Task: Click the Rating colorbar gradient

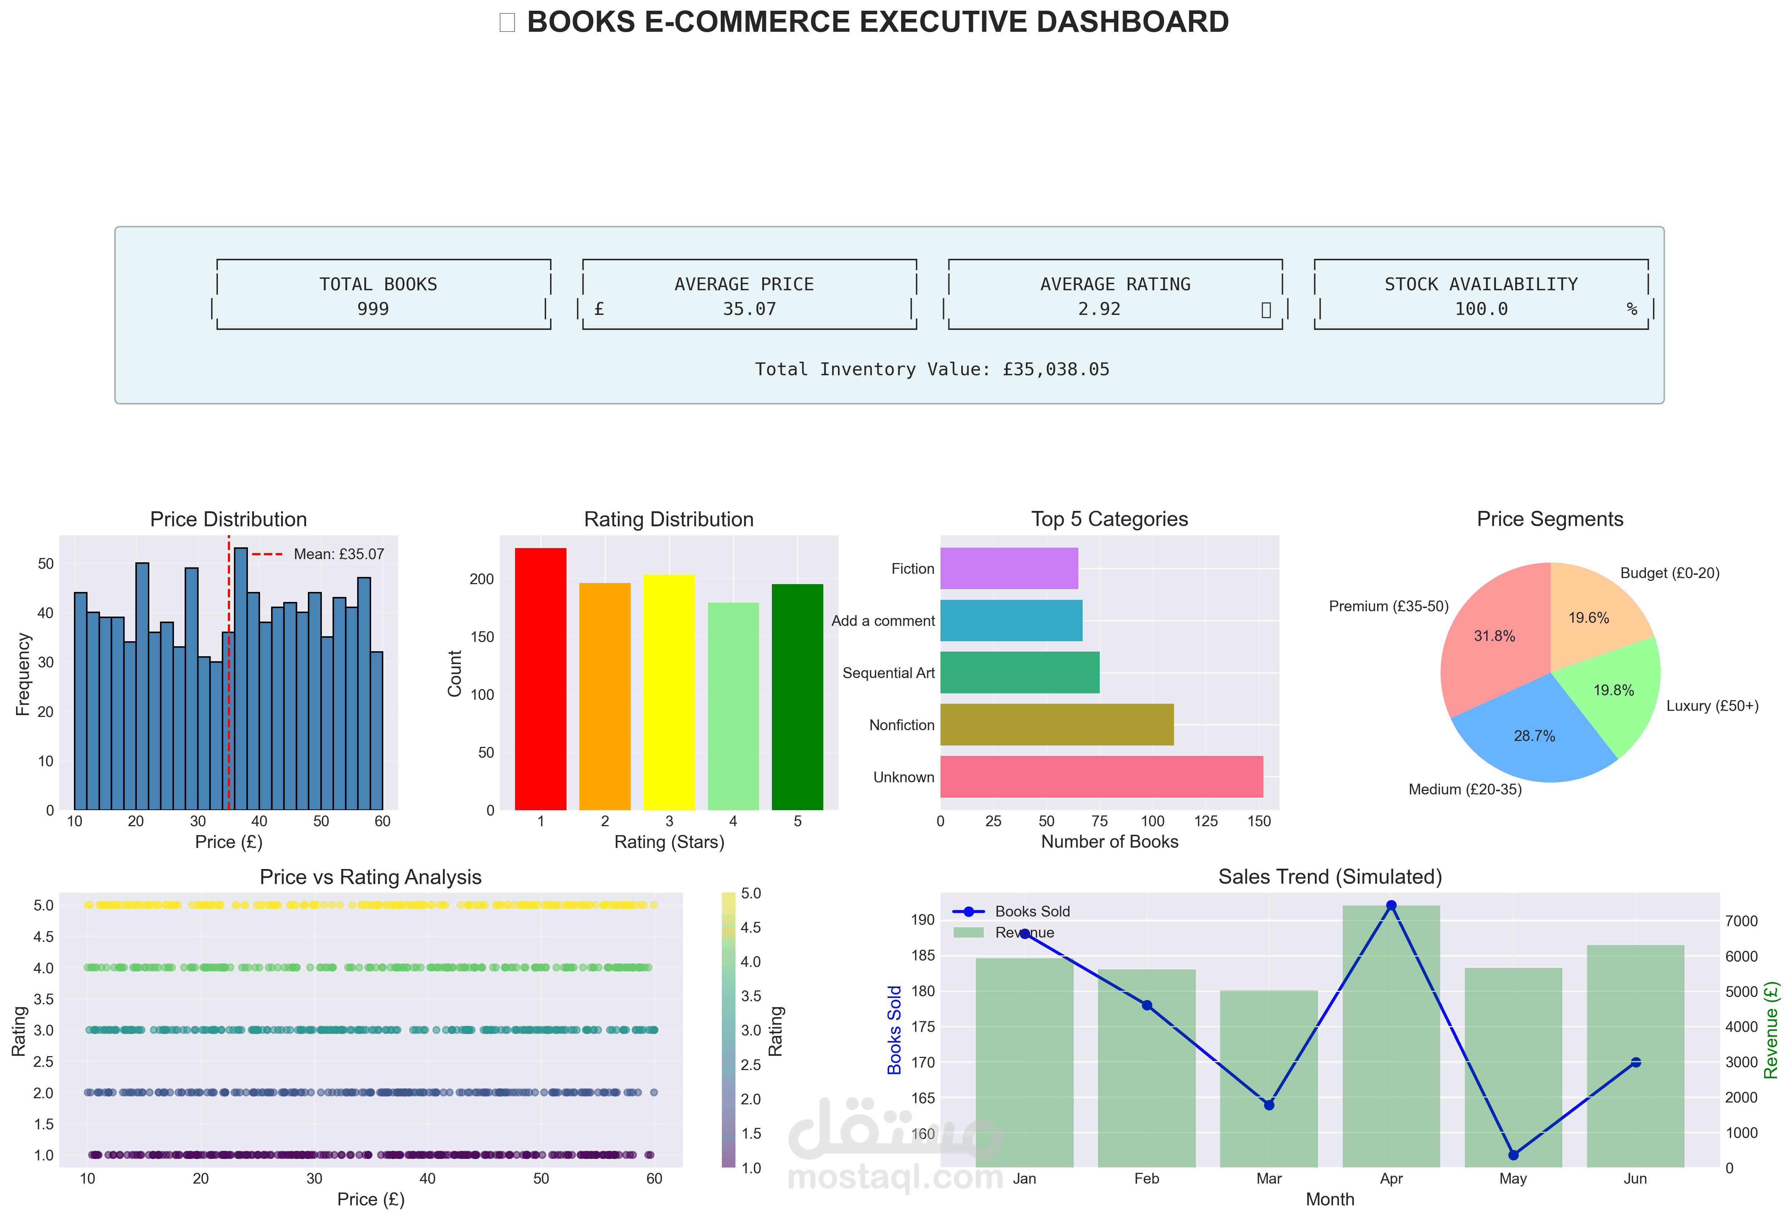Action: (728, 1030)
